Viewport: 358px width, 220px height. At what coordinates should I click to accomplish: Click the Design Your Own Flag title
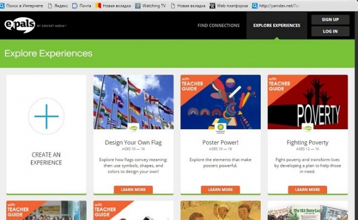pos(133,142)
